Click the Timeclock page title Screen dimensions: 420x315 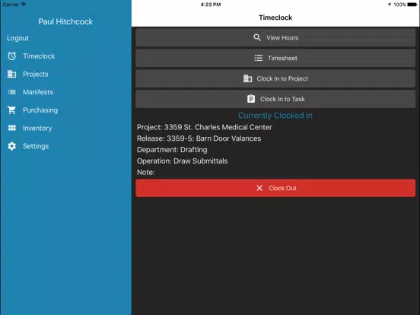tap(275, 17)
